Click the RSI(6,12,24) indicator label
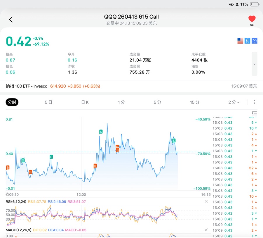The width and height of the screenshot is (263, 238). [x=16, y=201]
